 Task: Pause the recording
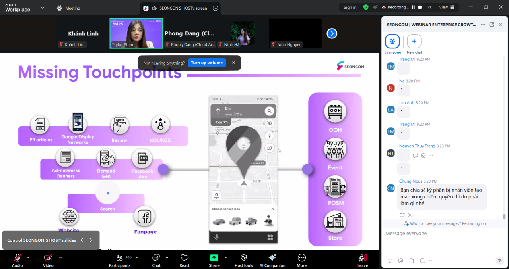point(414,7)
